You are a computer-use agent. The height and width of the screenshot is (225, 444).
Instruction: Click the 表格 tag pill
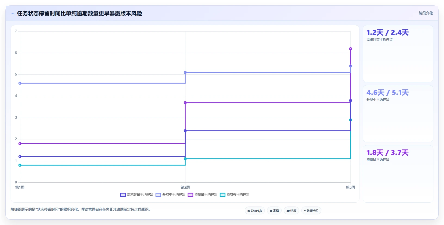(274, 211)
